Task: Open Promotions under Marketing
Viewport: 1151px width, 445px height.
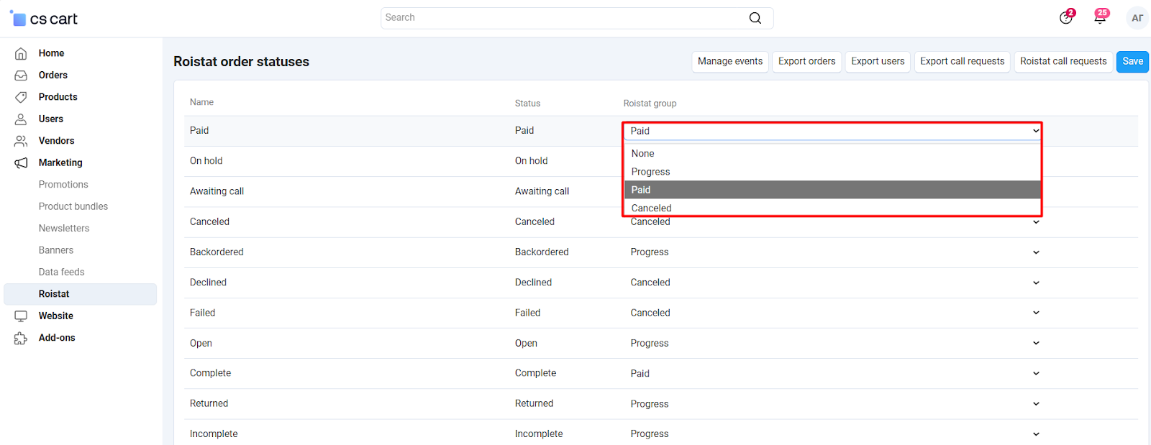Action: tap(63, 185)
